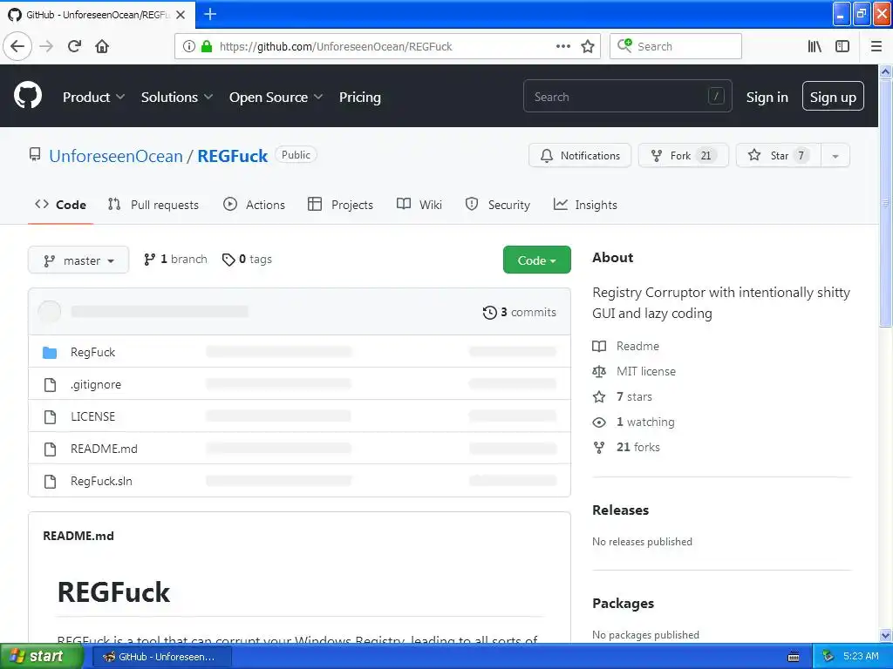Click the branch icon next to 1 branch

(x=149, y=260)
